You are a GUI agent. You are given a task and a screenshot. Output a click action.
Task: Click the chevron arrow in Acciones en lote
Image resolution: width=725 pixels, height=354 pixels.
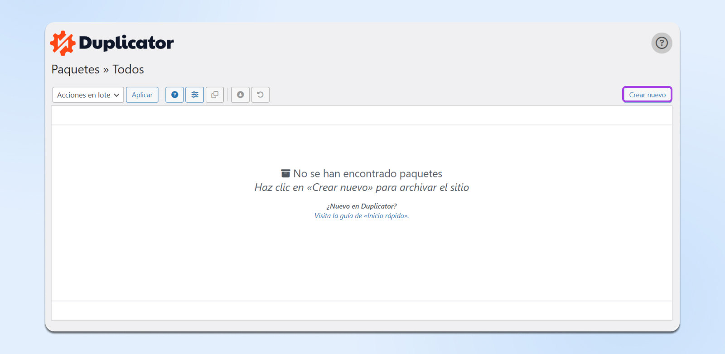pyautogui.click(x=116, y=95)
